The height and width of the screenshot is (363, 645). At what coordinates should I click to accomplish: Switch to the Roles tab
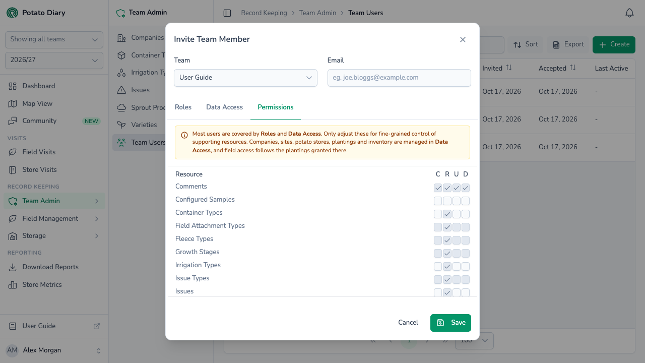[x=183, y=107]
